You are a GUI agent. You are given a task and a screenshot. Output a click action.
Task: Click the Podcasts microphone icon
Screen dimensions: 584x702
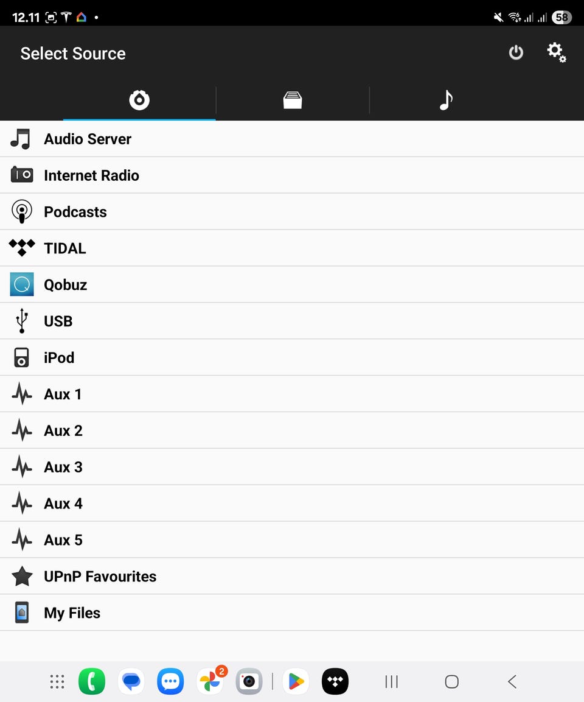pos(21,211)
